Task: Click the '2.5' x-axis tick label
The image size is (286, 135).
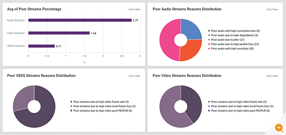Action: (x=122, y=56)
